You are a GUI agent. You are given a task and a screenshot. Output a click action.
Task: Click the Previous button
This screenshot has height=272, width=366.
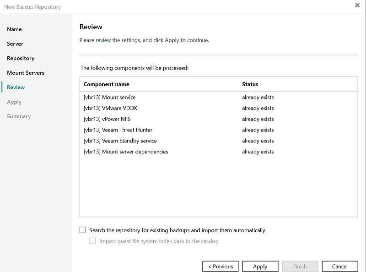pyautogui.click(x=221, y=266)
